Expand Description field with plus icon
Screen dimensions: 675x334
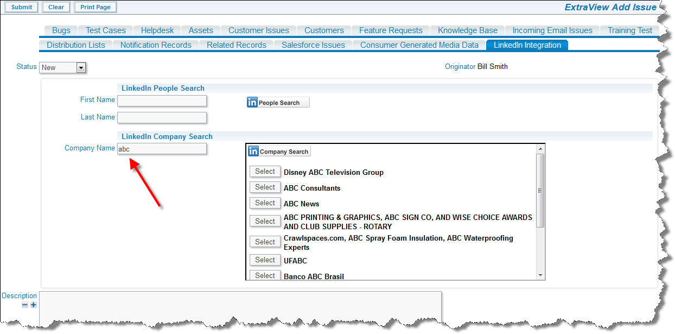coord(34,305)
